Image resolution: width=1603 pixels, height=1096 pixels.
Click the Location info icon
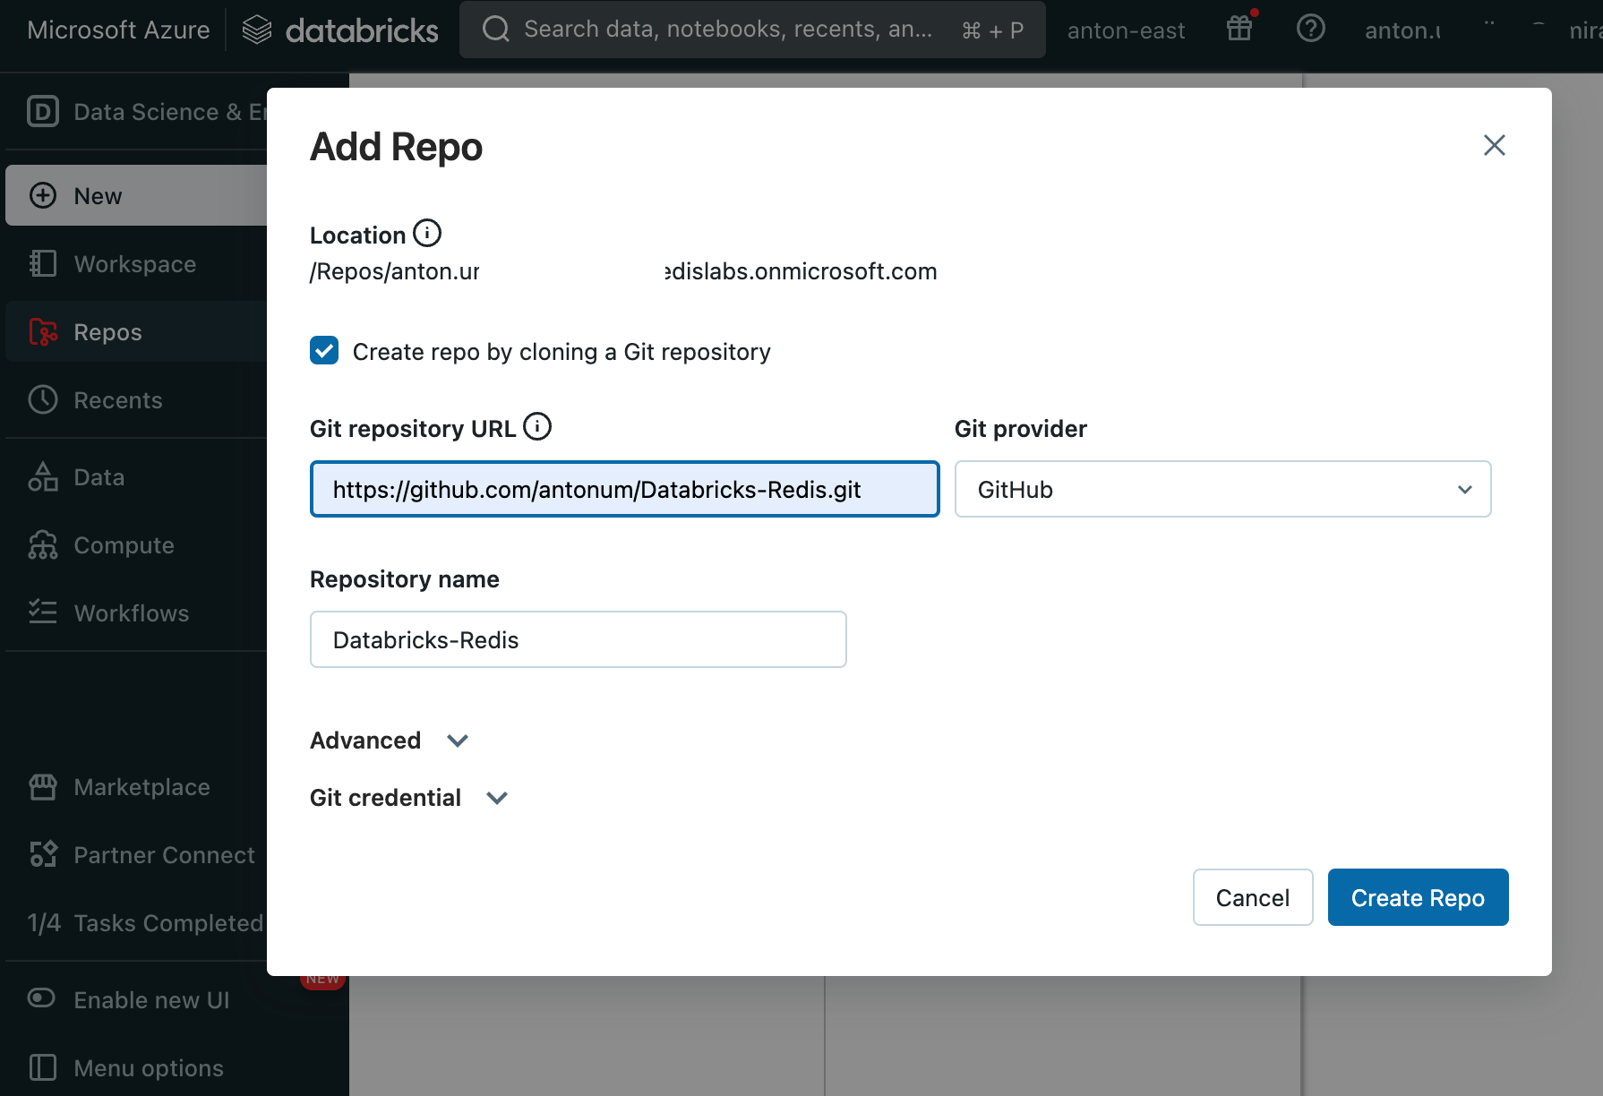pos(427,234)
